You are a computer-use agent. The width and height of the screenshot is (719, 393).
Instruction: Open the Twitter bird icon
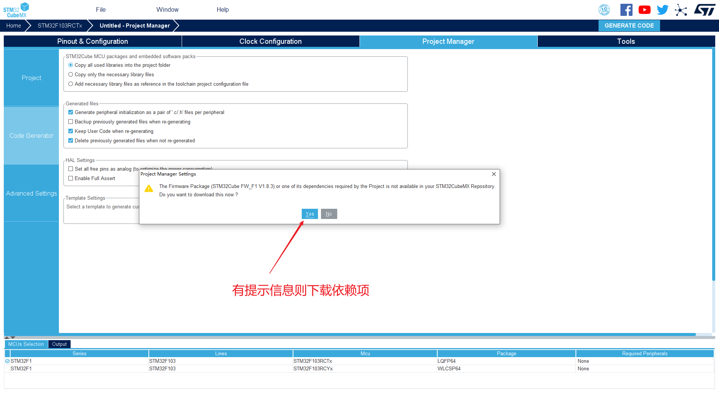(x=662, y=10)
